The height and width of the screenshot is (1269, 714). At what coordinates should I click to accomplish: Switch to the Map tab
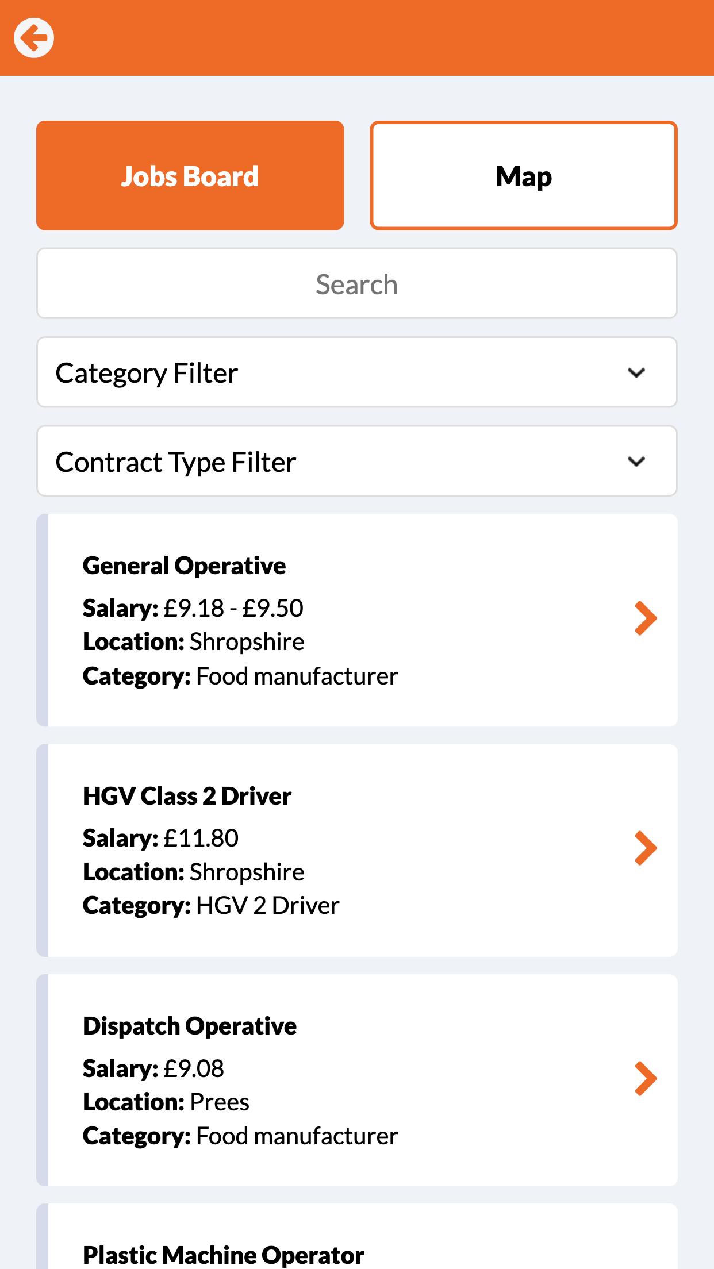point(524,175)
